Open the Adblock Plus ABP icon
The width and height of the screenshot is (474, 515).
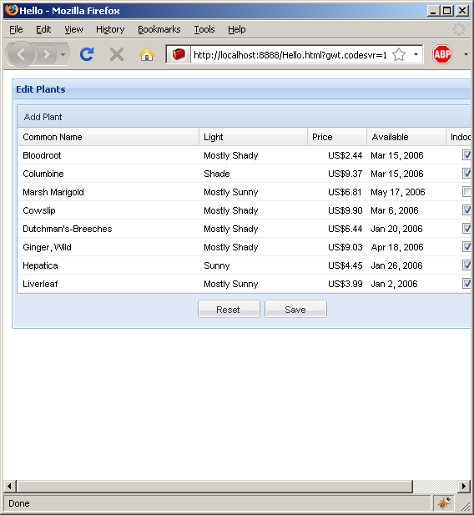441,54
